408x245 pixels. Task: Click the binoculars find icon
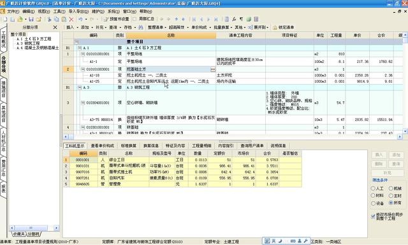(x=140, y=27)
